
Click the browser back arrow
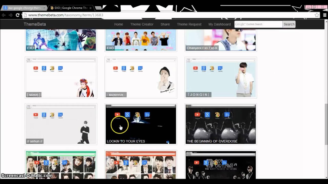[x=4, y=15]
